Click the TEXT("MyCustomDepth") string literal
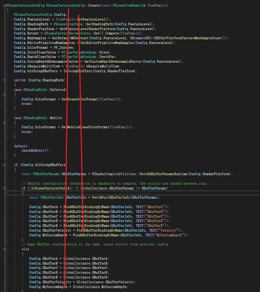Screen dimensions: 260x292 coord(166,235)
